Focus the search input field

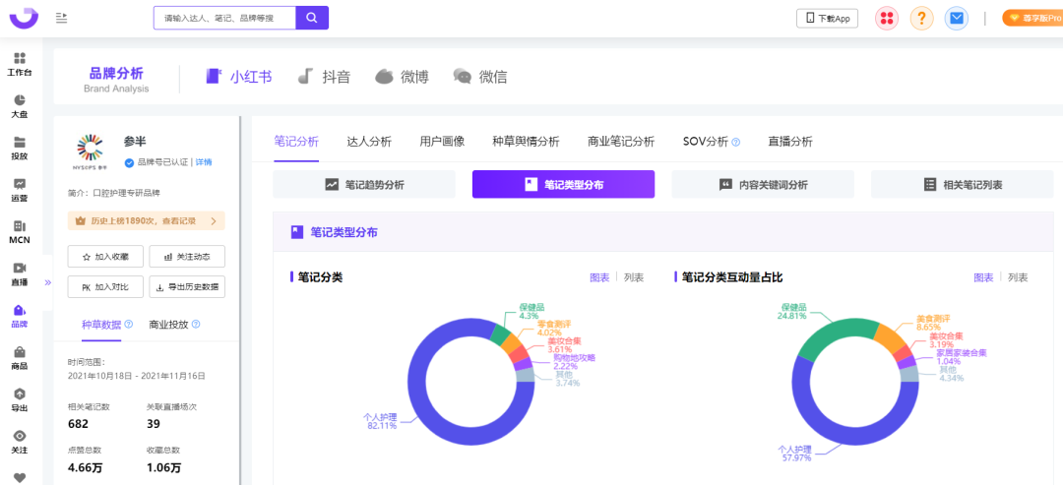[225, 18]
